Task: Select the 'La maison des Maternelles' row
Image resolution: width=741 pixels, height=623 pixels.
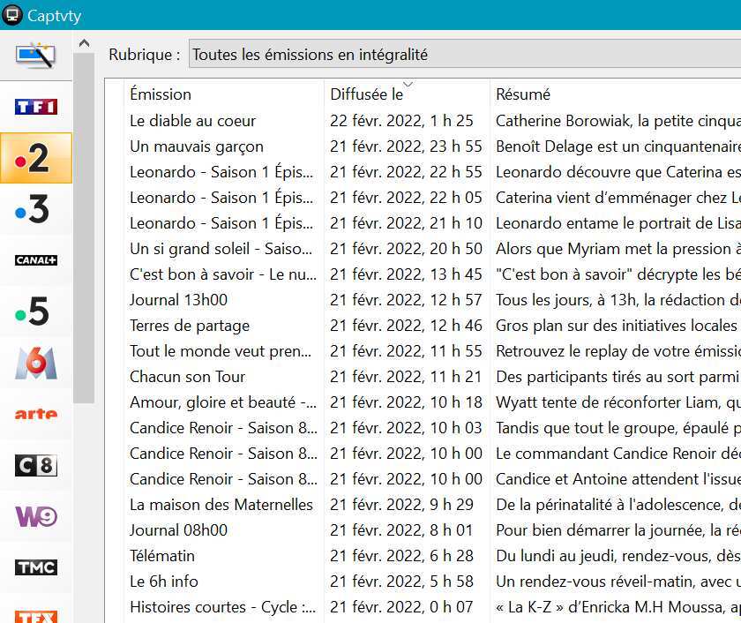Action: 423,505
